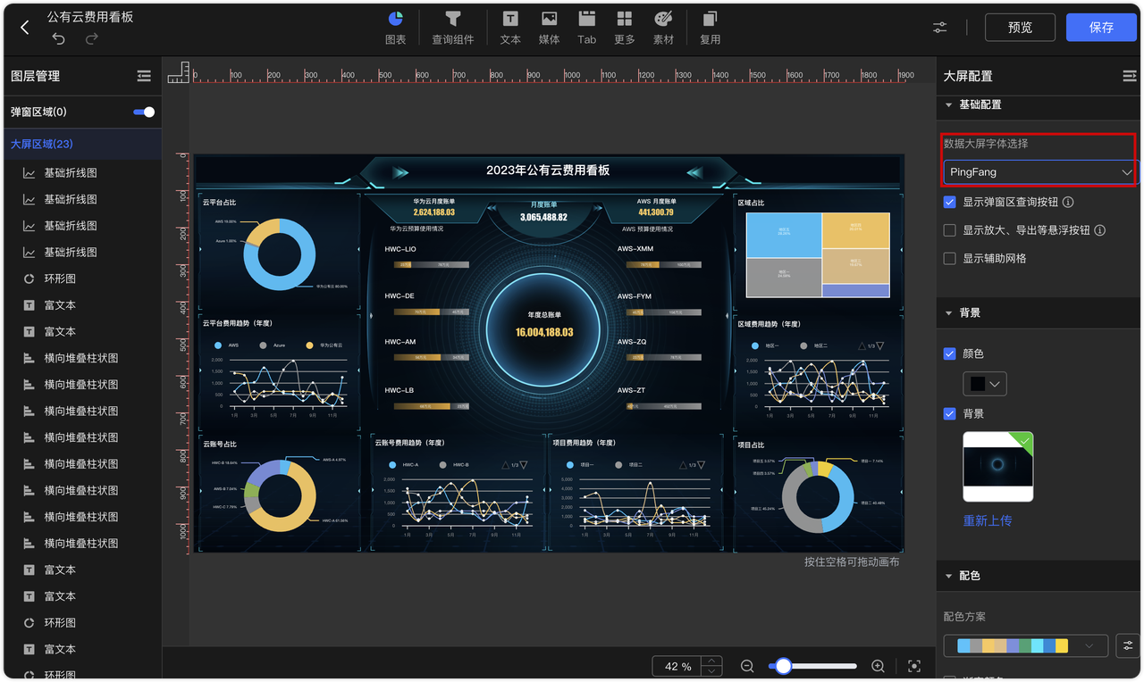Viewport: 1144px width, 682px height.
Task: Select the Tab component in the toolbar
Action: (x=586, y=27)
